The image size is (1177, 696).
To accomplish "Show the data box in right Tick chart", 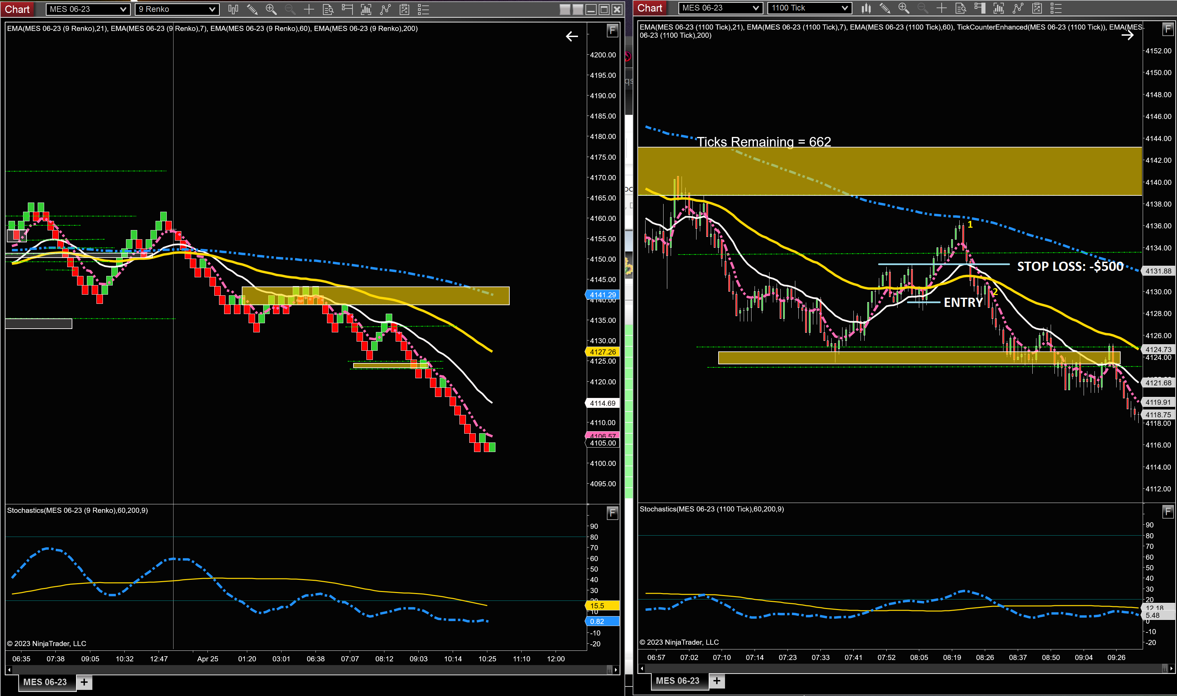I will (961, 8).
